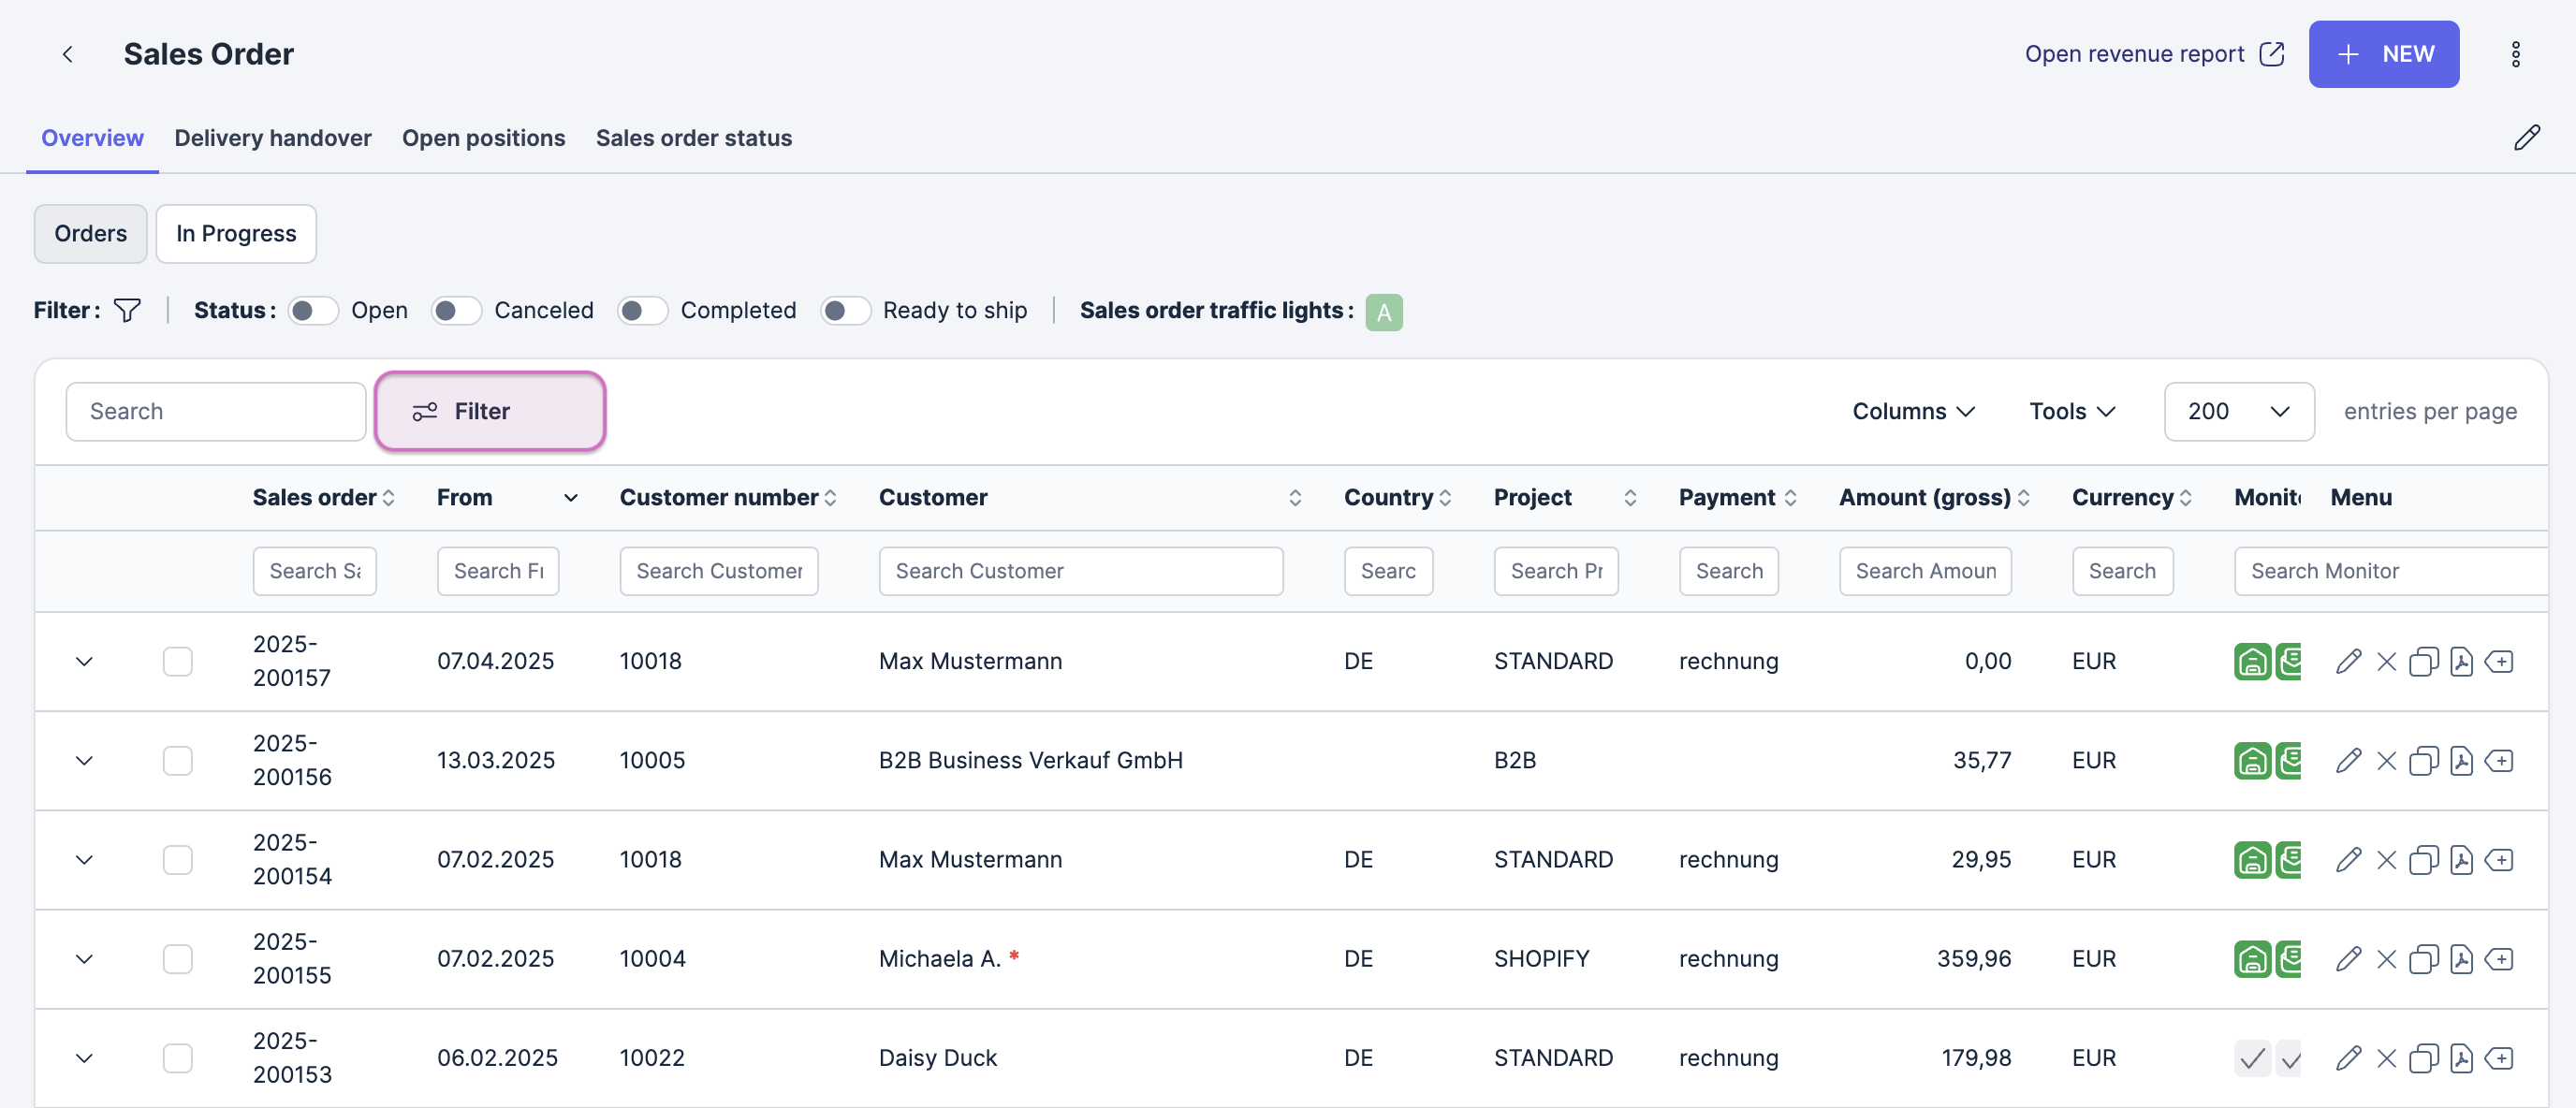Expand row details for order 2025-200156
The height and width of the screenshot is (1108, 2576).
(84, 761)
